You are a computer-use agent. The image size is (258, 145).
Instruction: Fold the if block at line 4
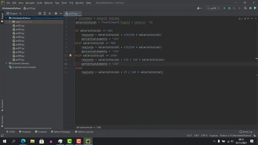[x=74, y=31]
